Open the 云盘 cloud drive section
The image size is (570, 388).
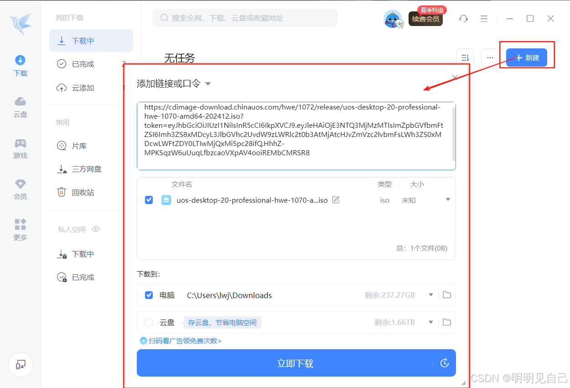pyautogui.click(x=21, y=107)
